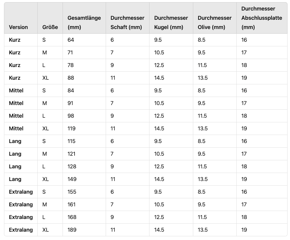Click the Gesamtlänge value 155
This screenshot has width=290, height=240.
(x=72, y=192)
